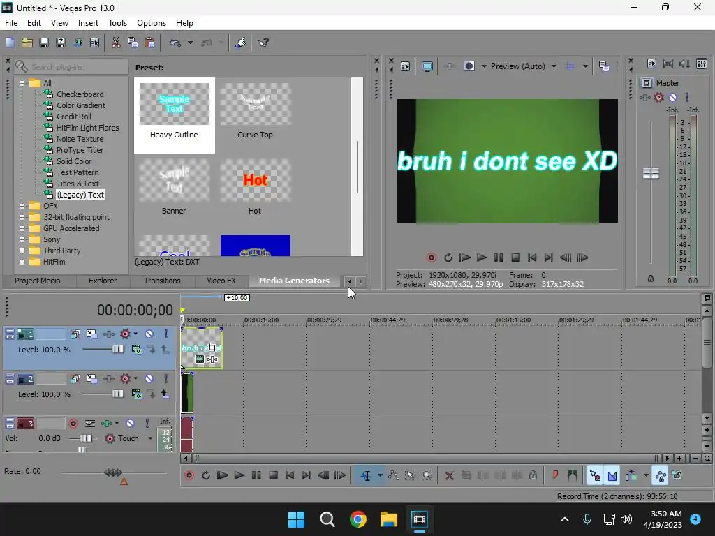
Task: Switch to the Video FX tab
Action: coord(221,281)
